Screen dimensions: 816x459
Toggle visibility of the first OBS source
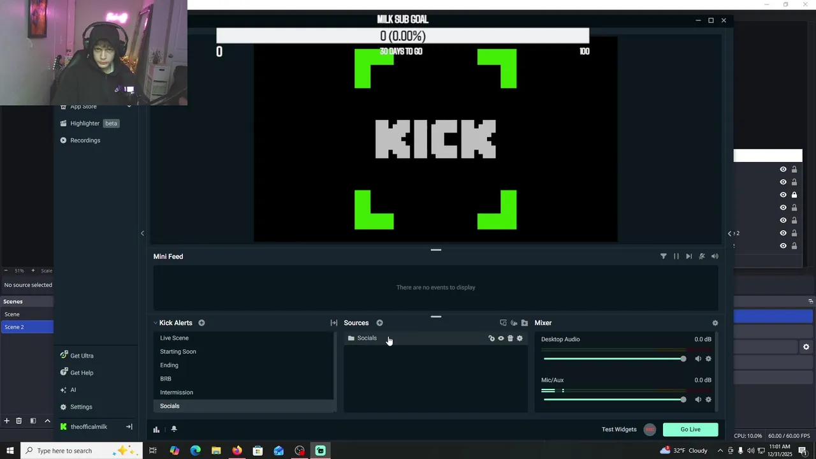click(x=783, y=170)
